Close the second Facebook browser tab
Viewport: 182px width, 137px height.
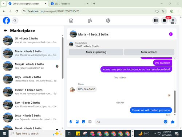88,4
